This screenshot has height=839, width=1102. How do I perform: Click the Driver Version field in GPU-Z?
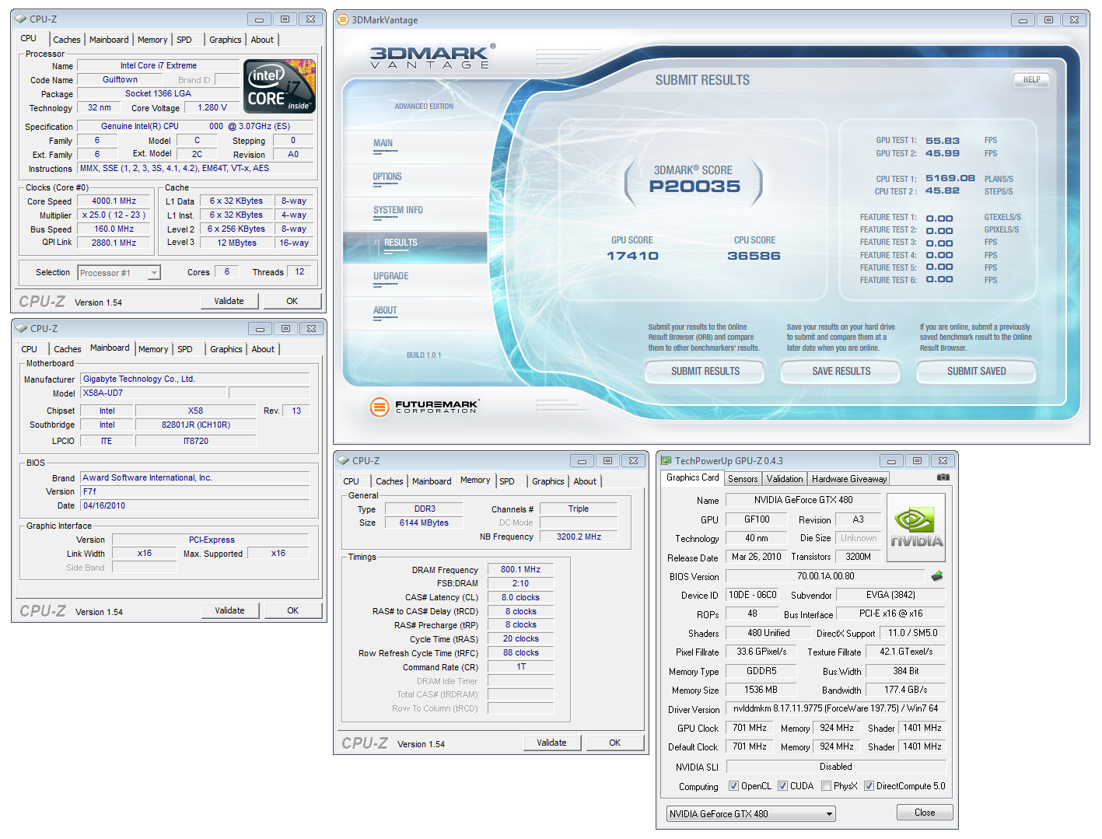coord(835,708)
